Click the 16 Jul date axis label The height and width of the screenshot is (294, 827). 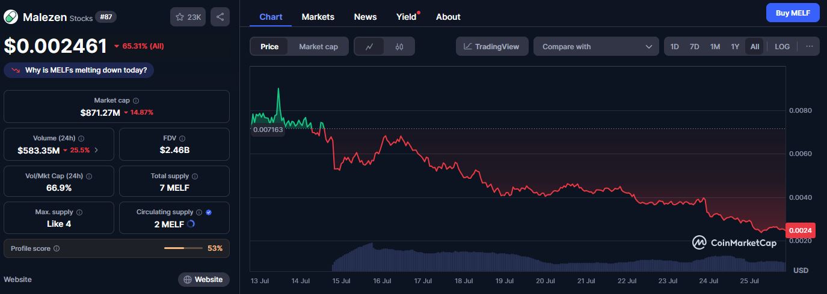[x=382, y=280]
